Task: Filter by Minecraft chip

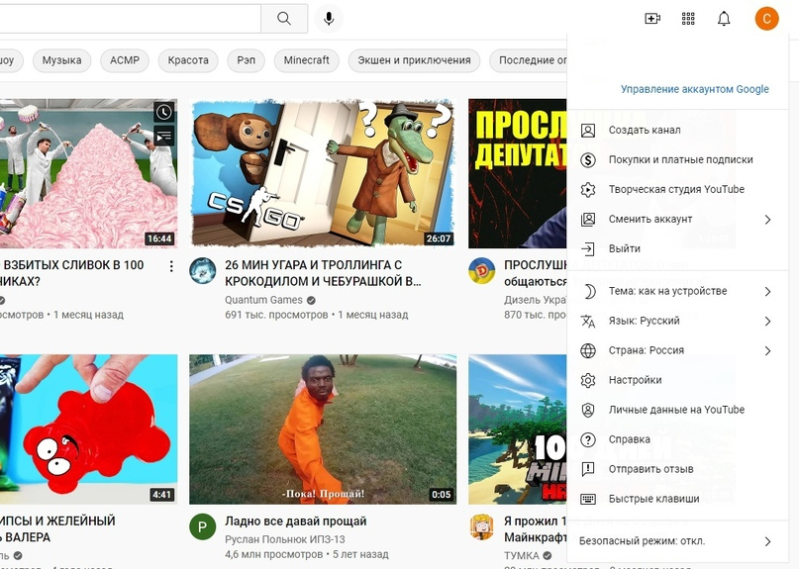Action: [306, 60]
